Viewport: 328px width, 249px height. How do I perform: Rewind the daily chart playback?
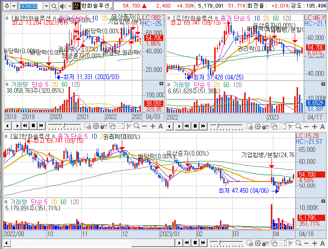tap(187, 243)
